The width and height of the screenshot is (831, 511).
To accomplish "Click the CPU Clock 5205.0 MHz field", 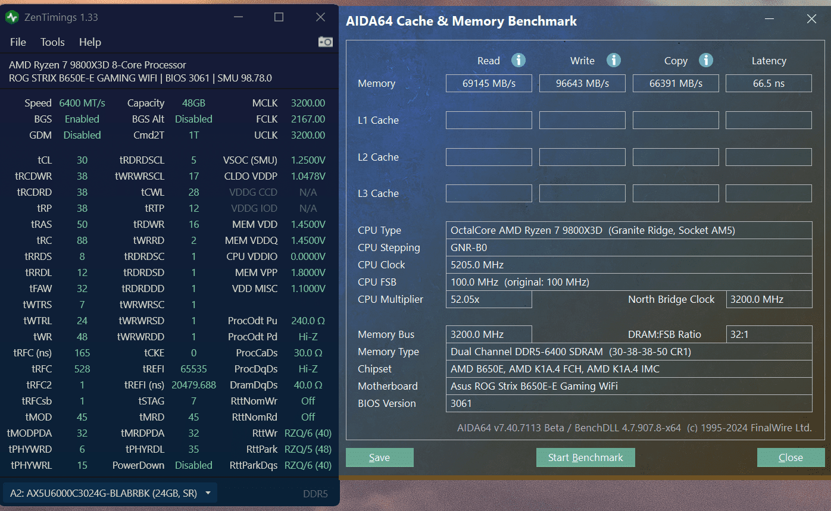I will pos(629,265).
